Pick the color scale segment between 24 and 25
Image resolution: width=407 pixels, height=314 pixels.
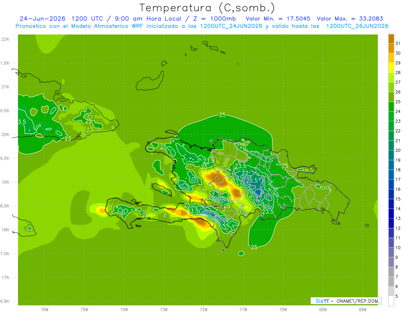click(x=391, y=107)
